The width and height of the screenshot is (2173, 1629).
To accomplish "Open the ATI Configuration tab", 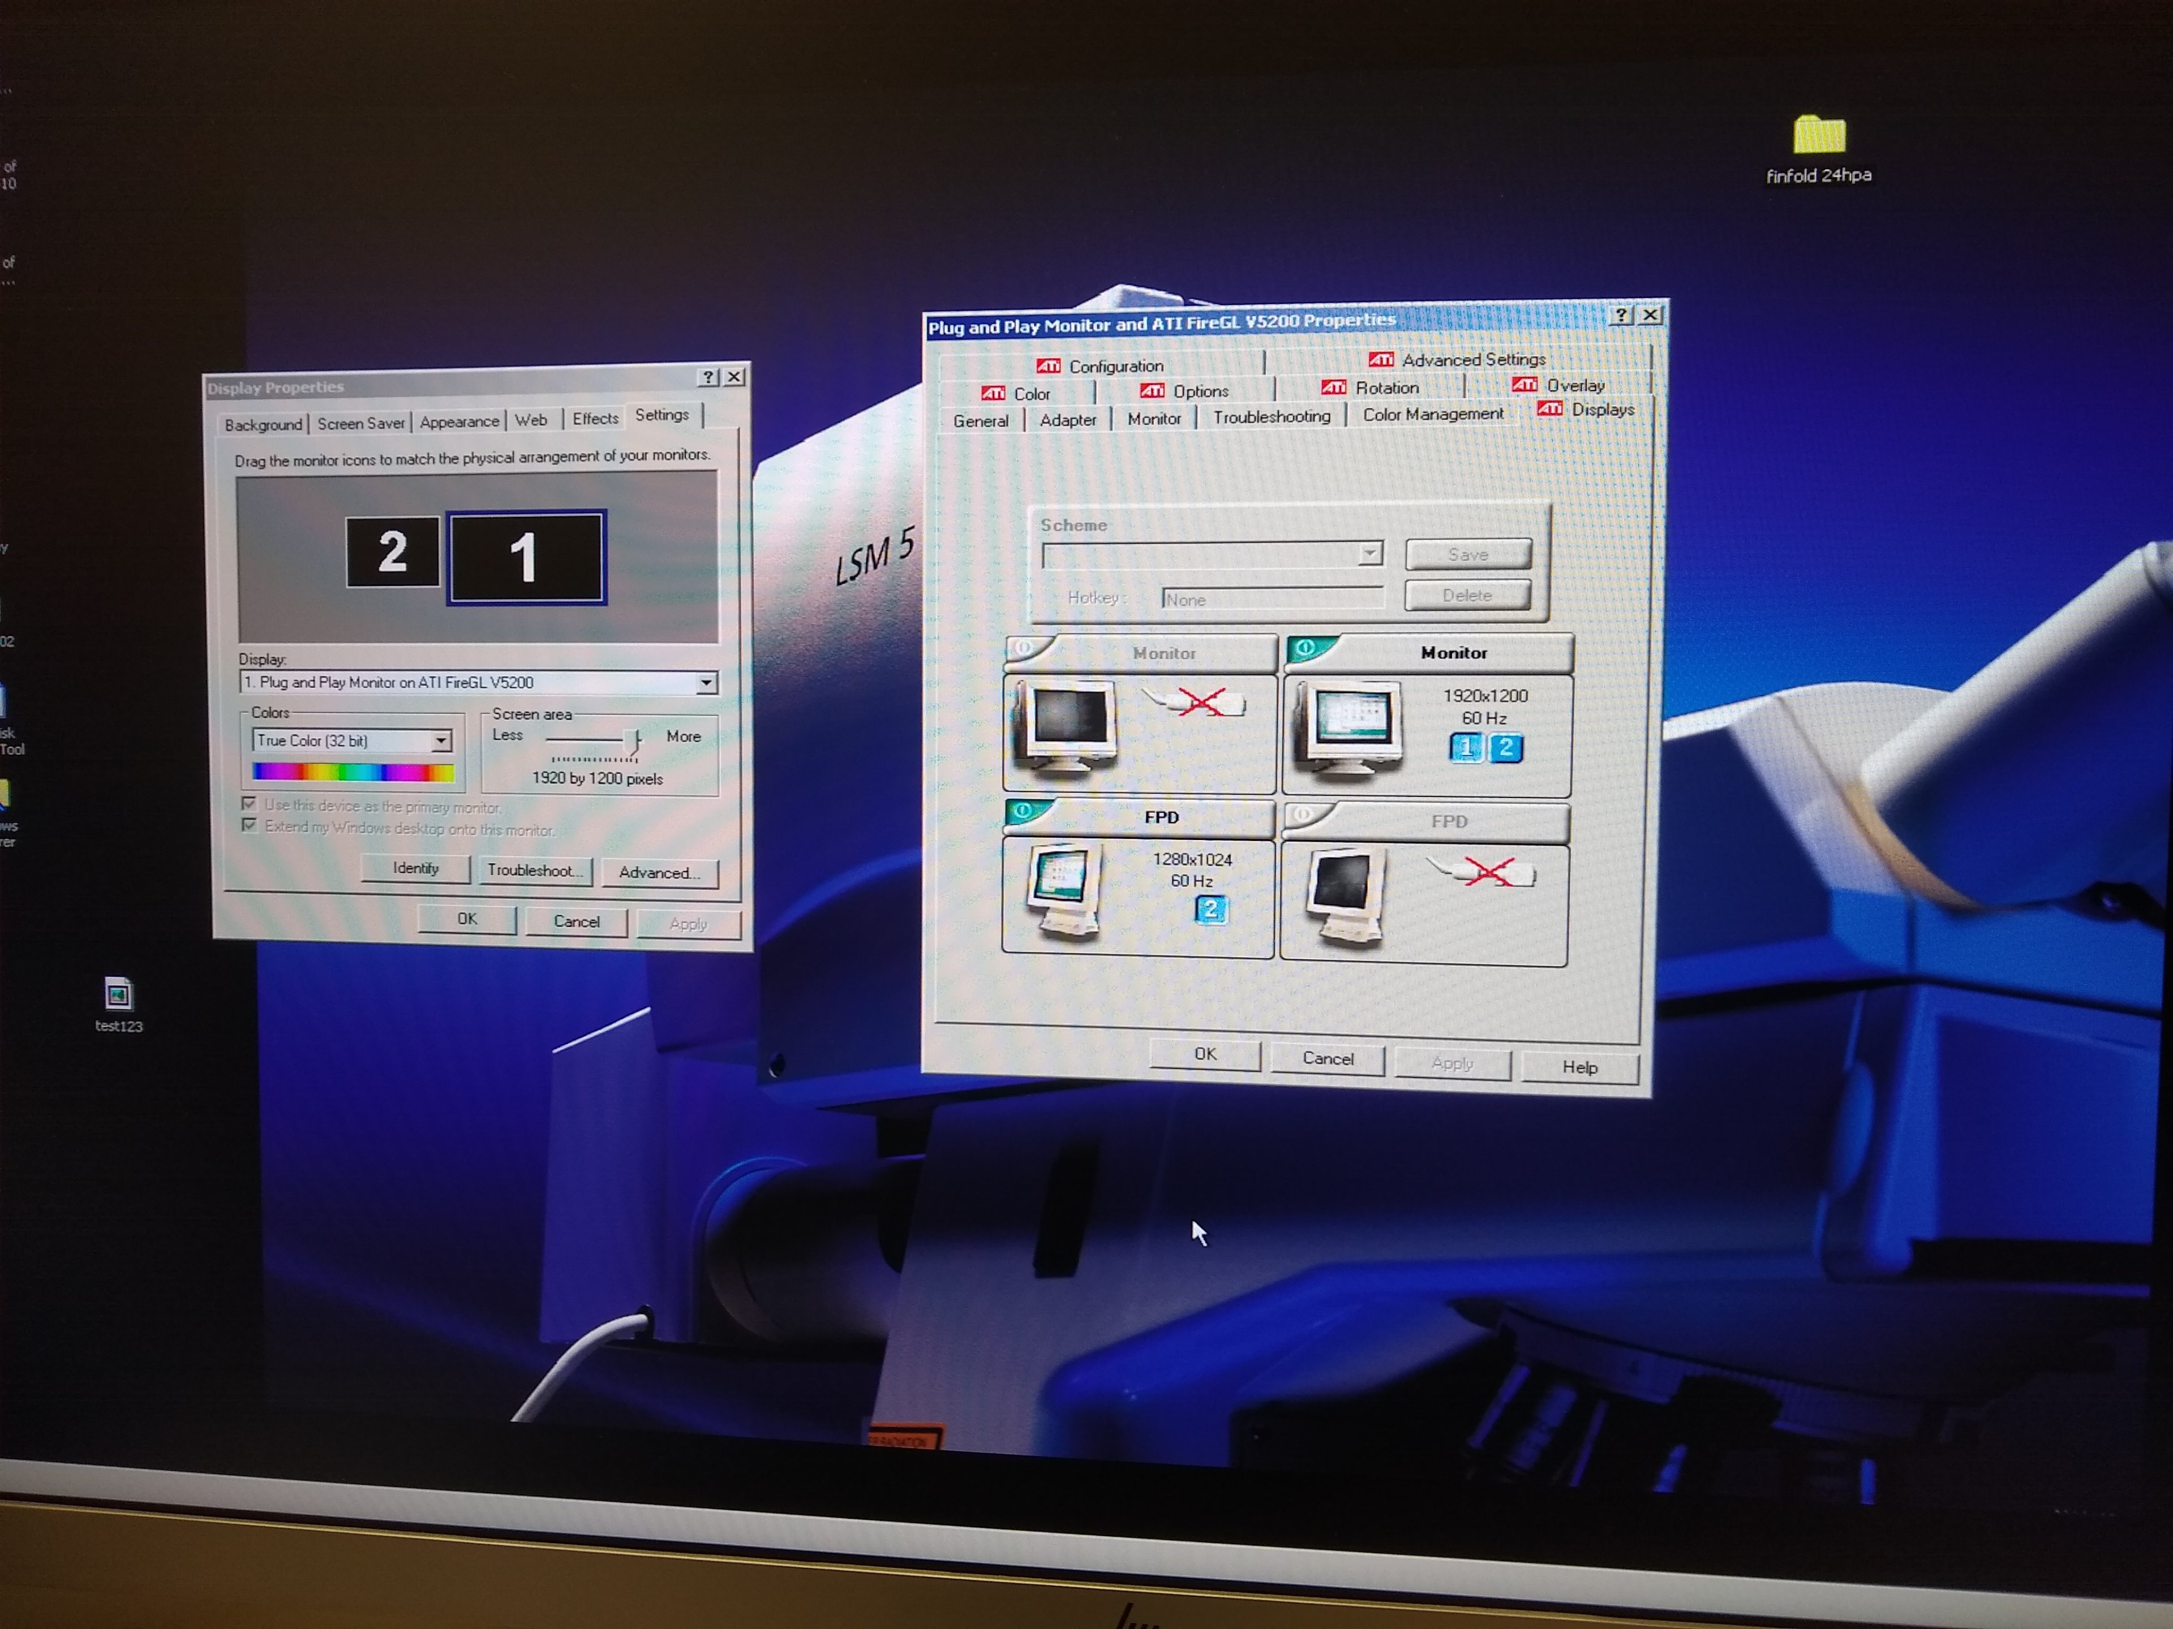I will 1100,367.
